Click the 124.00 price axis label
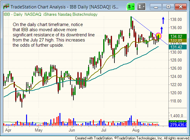The height and width of the screenshot is (140, 190). [176, 76]
